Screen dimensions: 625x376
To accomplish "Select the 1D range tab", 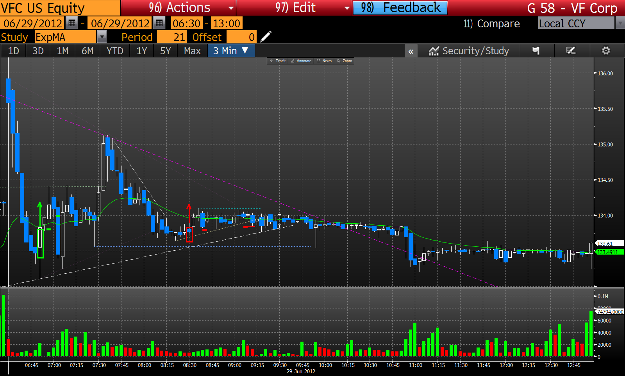I will tap(14, 51).
